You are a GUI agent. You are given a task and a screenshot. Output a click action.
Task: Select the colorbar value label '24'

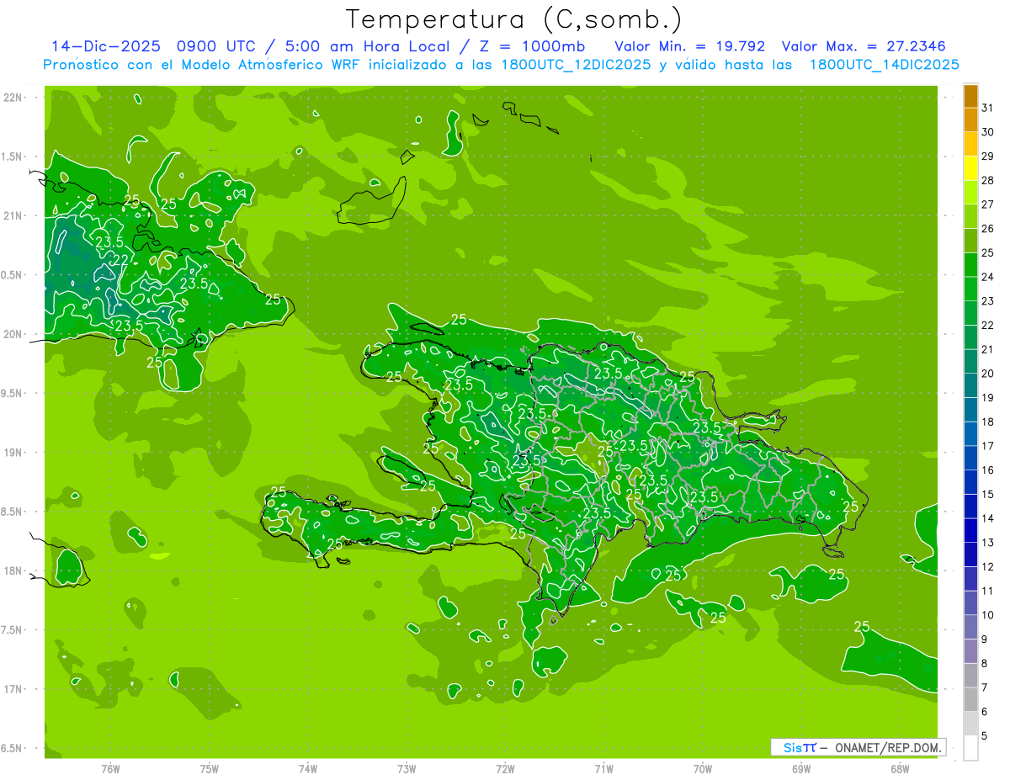coord(987,277)
